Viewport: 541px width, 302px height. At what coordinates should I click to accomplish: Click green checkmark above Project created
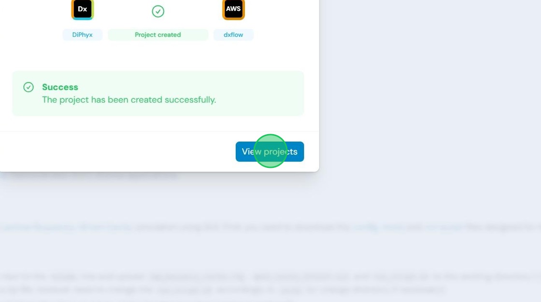(158, 12)
